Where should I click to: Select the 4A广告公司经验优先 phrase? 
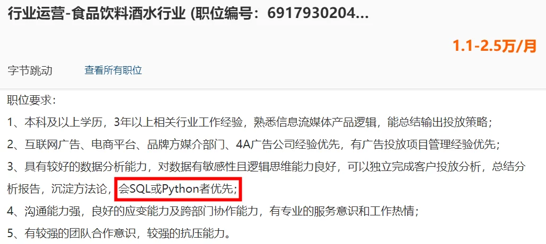click(287, 145)
